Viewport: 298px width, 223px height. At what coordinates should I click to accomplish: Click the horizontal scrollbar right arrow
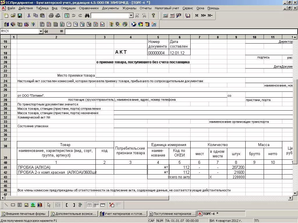(x=290, y=198)
